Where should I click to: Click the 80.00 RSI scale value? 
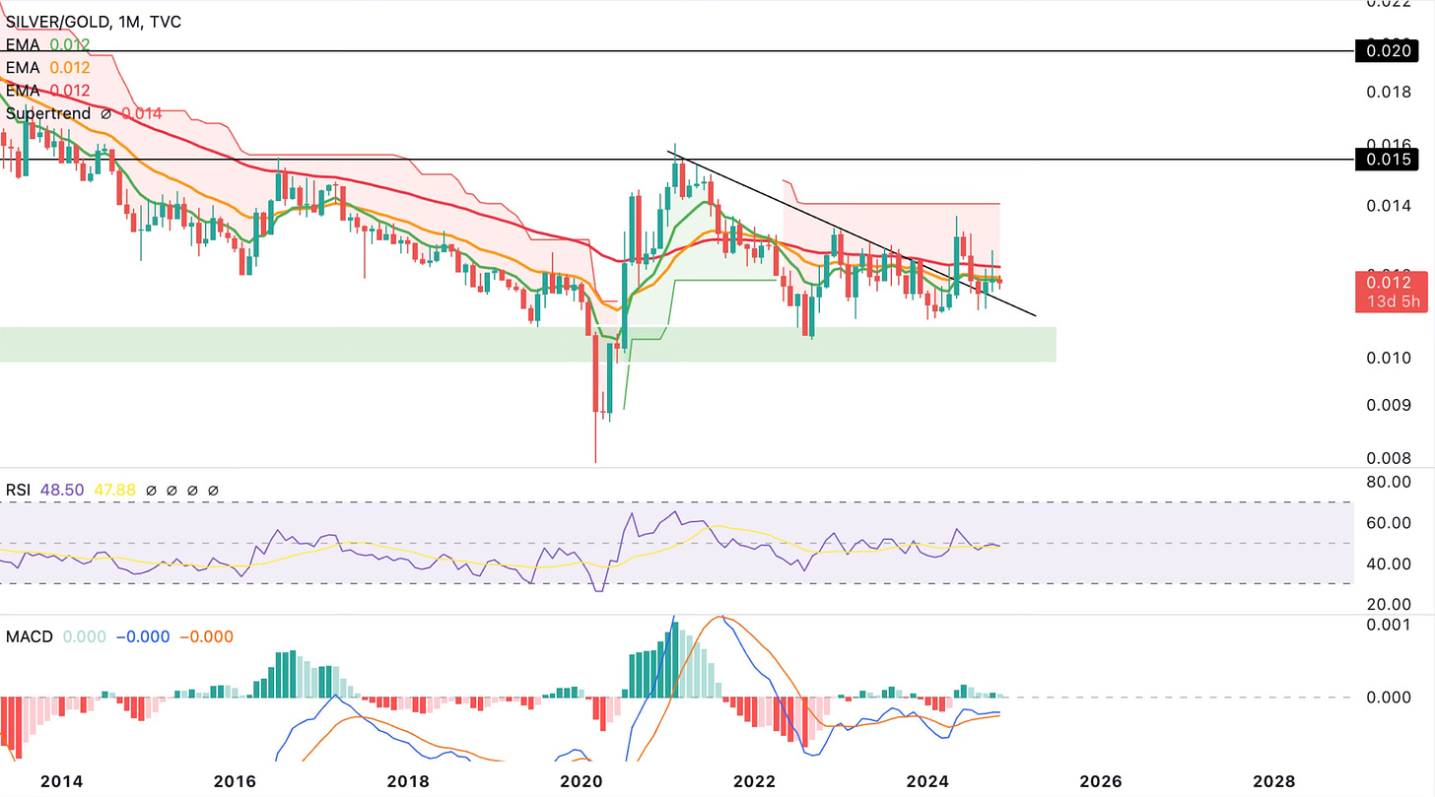point(1391,482)
